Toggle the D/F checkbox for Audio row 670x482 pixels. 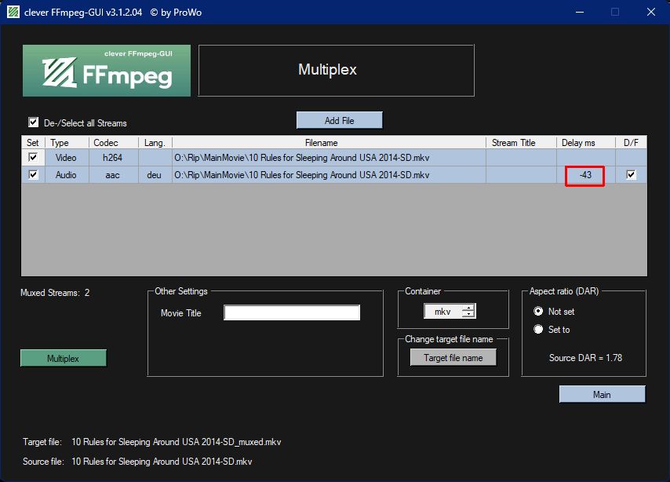tap(631, 175)
